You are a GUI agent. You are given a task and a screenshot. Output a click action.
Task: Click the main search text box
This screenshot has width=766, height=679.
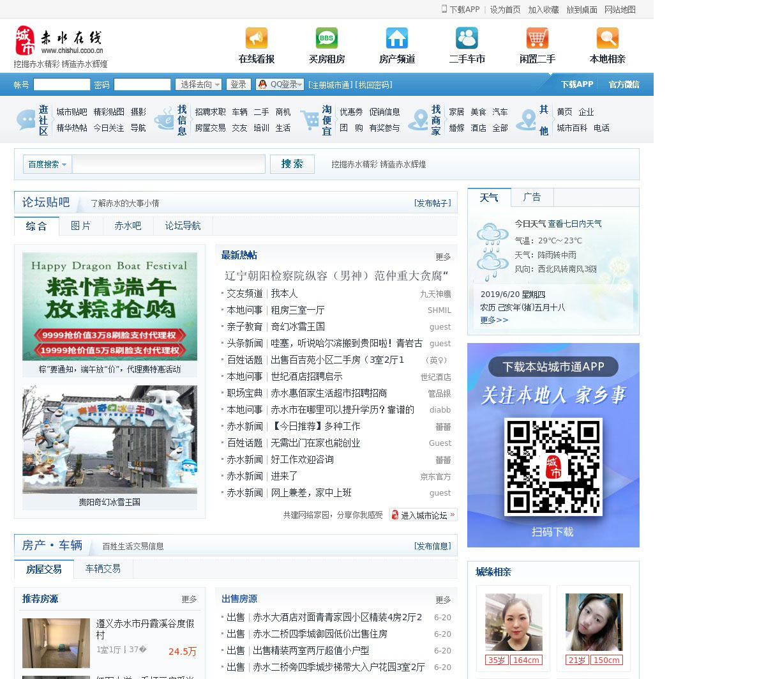point(169,164)
